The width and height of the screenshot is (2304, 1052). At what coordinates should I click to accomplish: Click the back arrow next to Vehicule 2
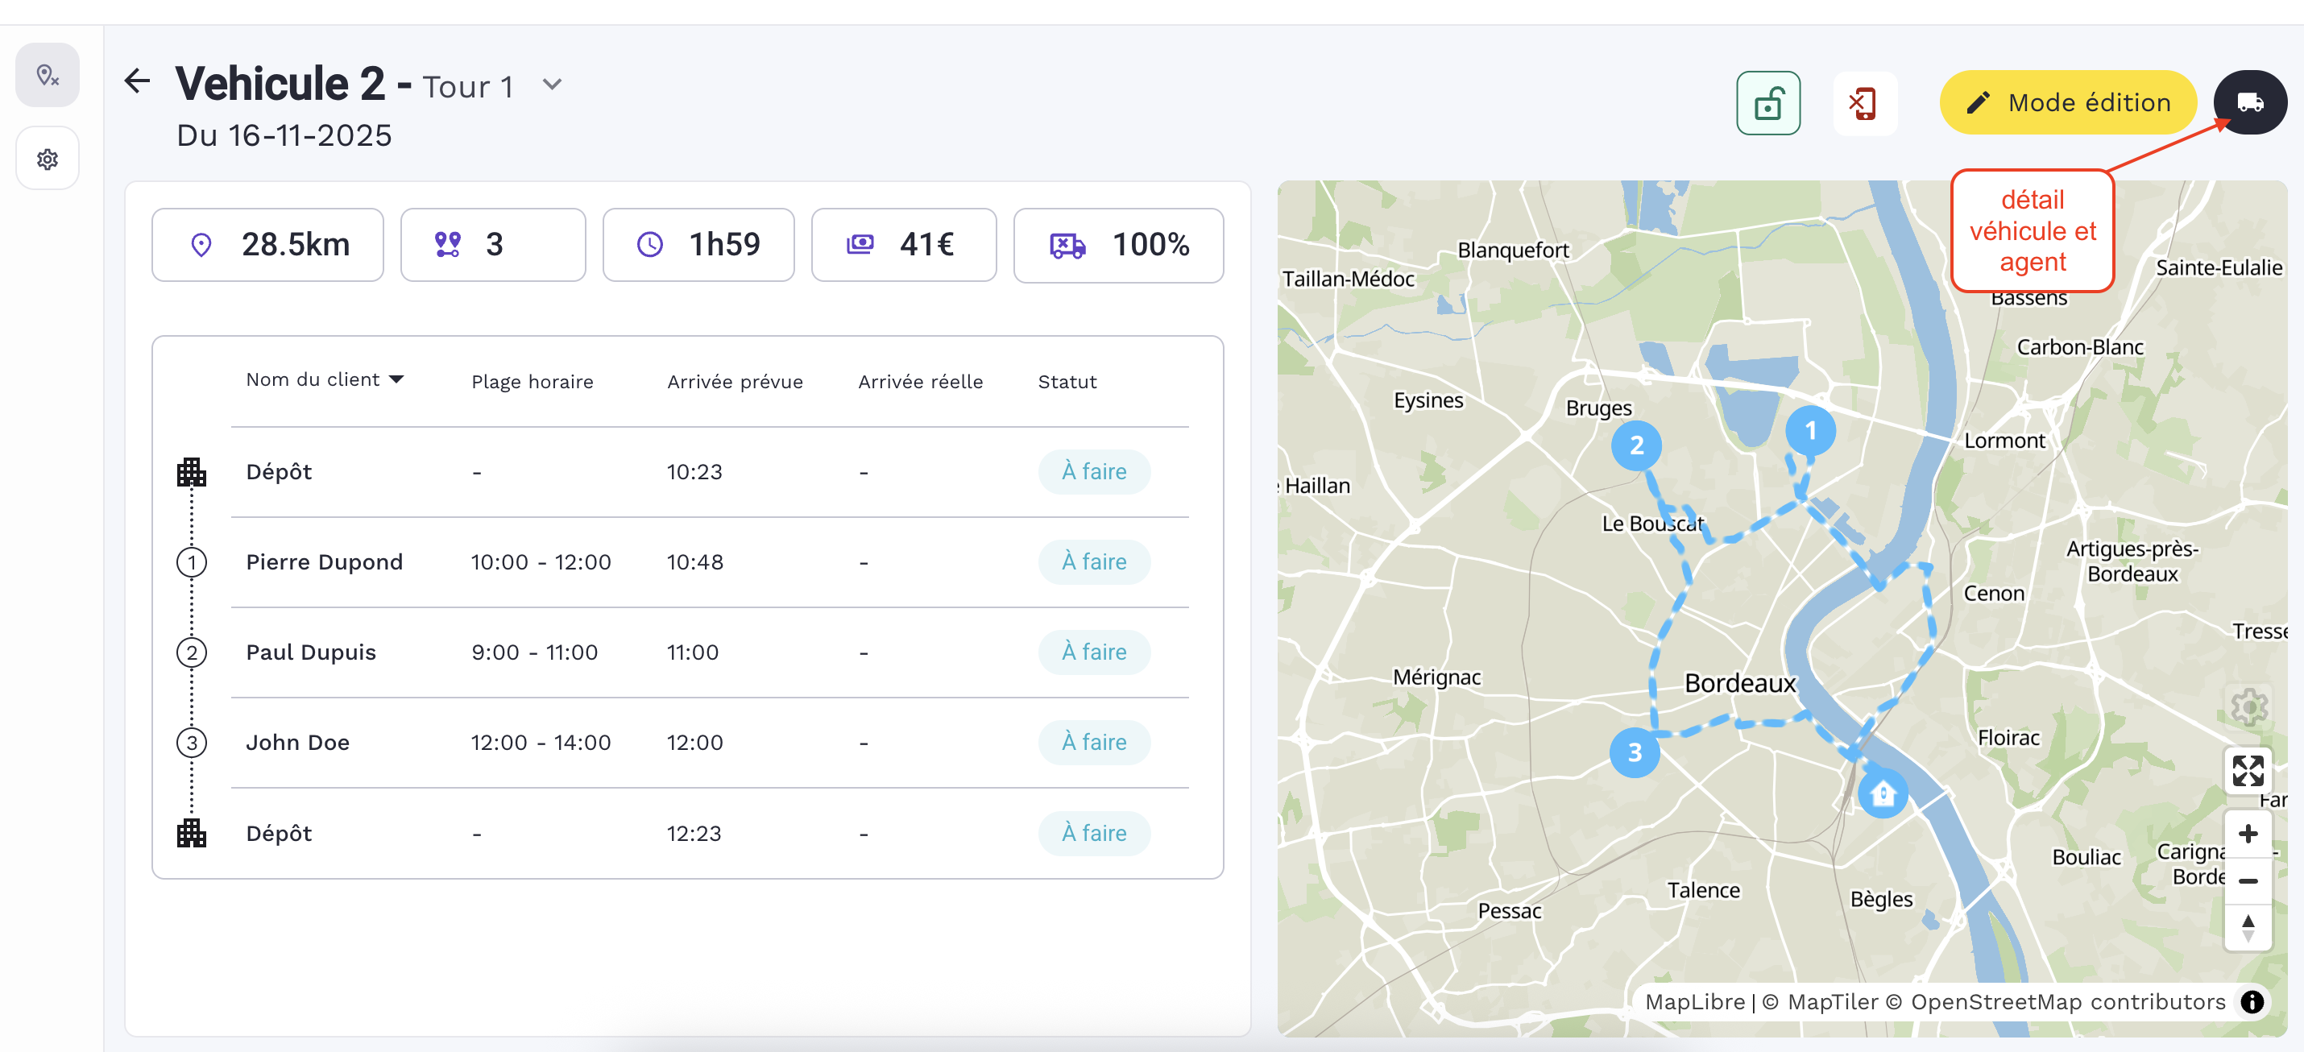tap(137, 81)
